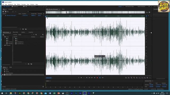Switch to Waveform editor view
Image resolution: width=170 pixels, height=95 pixels.
pyautogui.click(x=7, y=7)
